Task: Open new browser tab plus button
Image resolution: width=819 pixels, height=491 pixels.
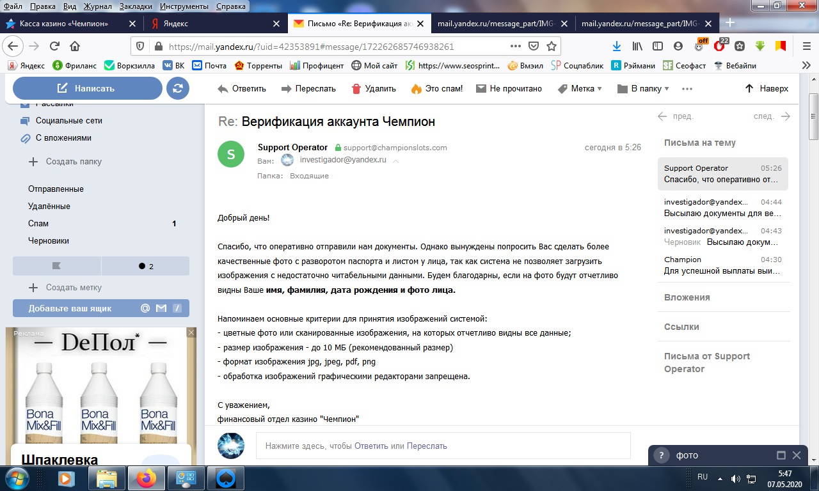Action: tap(729, 23)
